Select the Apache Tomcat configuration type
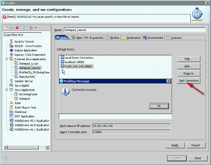Image resolution: width=211 pixels, height=165 pixels. 24,42
